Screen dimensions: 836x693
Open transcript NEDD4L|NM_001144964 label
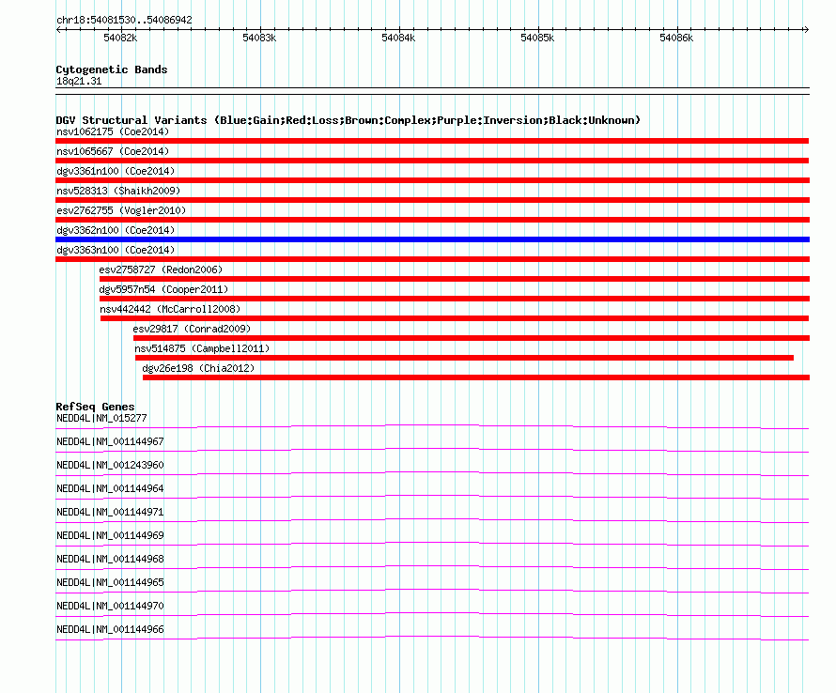(x=110, y=489)
